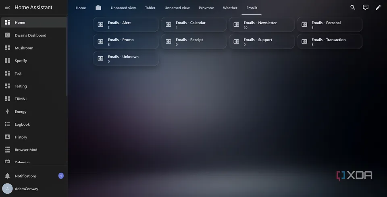
Task: Open the Emails - Newsletter card
Action: [262, 25]
